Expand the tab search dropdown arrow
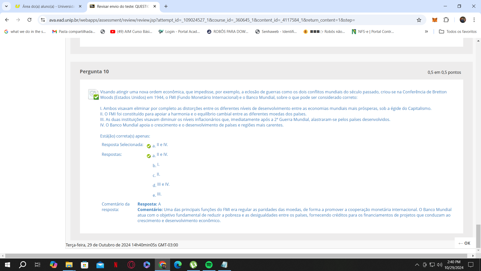The image size is (481, 271). (6, 6)
